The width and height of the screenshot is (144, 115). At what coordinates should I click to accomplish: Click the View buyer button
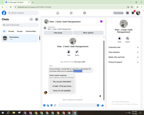pos(58,33)
